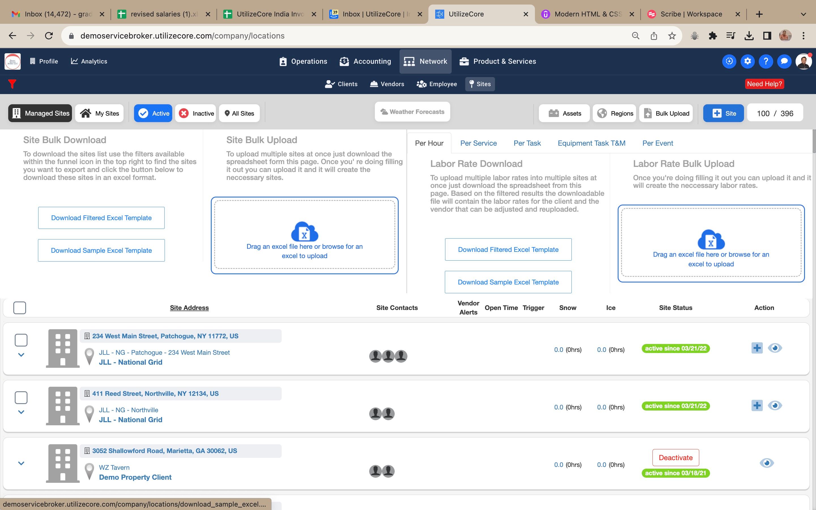Click the blue question mark help icon
The height and width of the screenshot is (510, 816).
click(x=766, y=61)
